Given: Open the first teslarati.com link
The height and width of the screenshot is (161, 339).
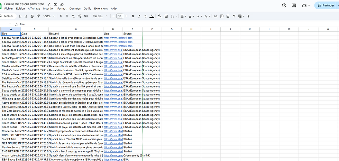Looking at the screenshot, I should point(118,38).
